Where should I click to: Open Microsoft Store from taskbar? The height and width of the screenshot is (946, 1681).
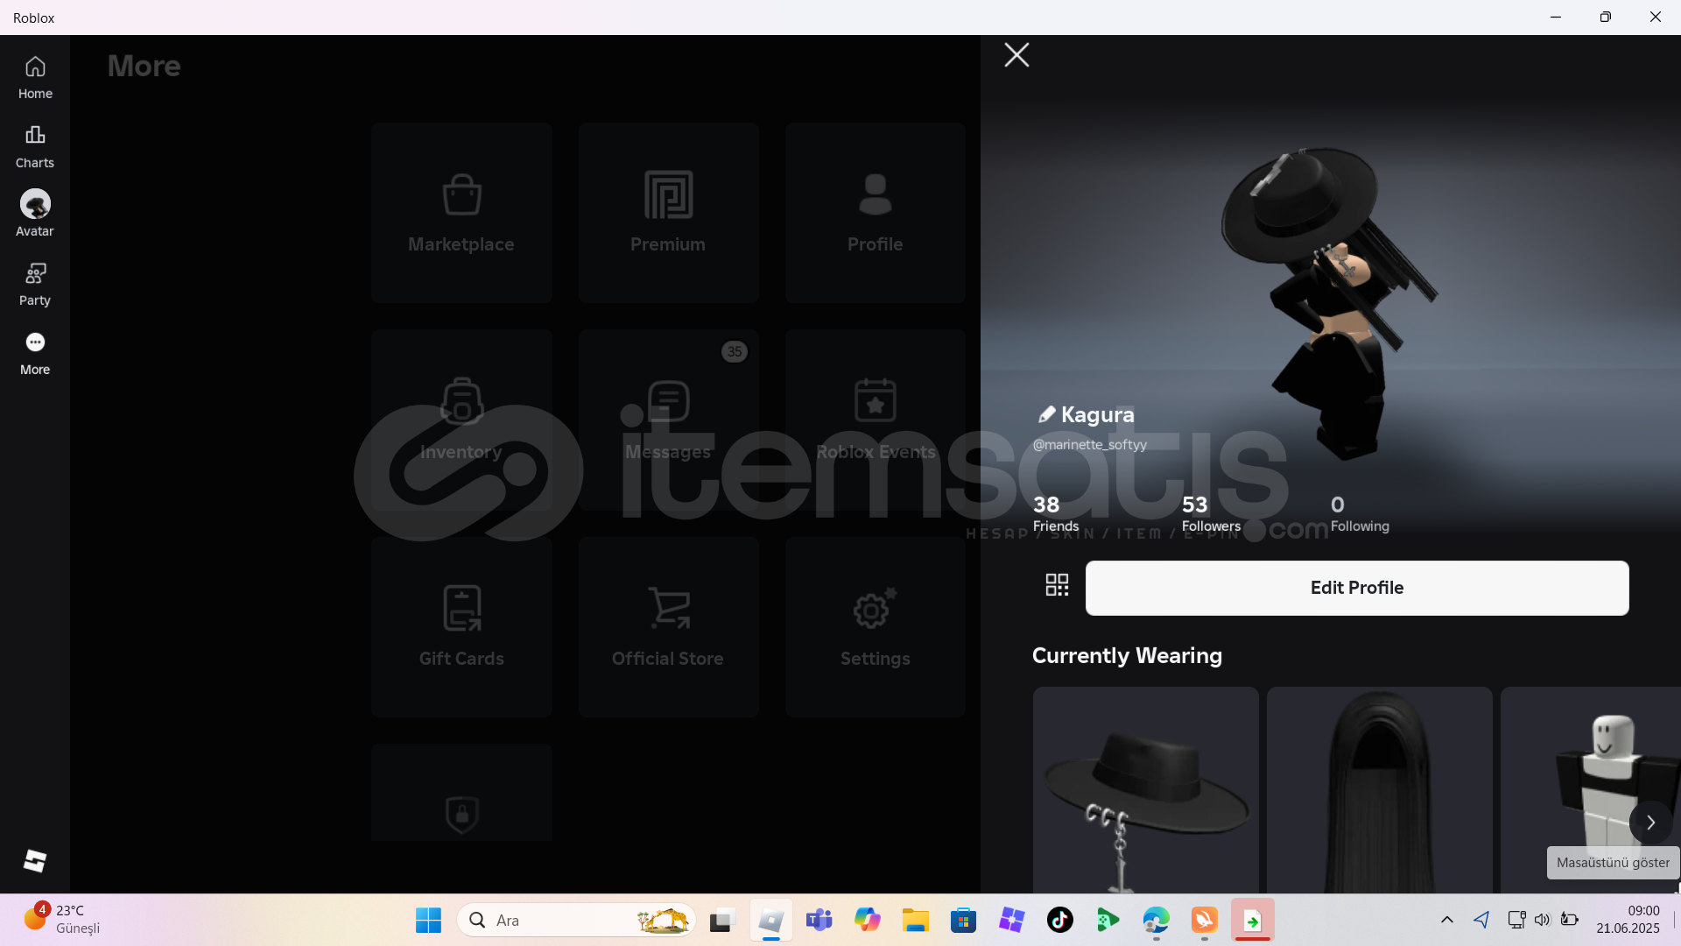[963, 921]
